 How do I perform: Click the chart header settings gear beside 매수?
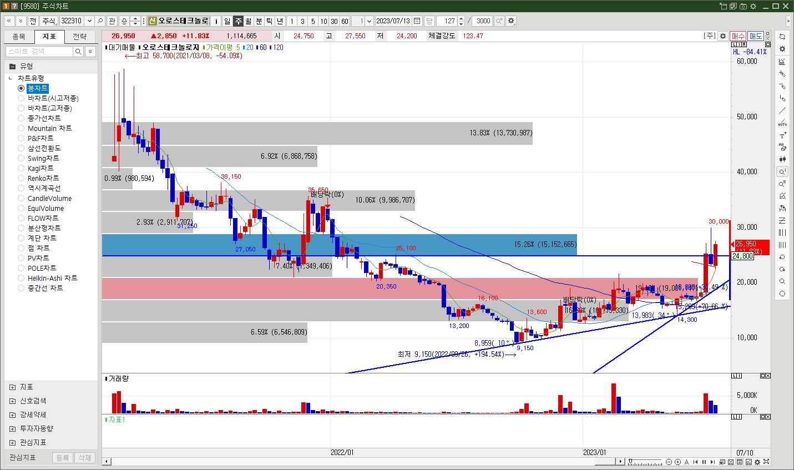tap(722, 36)
